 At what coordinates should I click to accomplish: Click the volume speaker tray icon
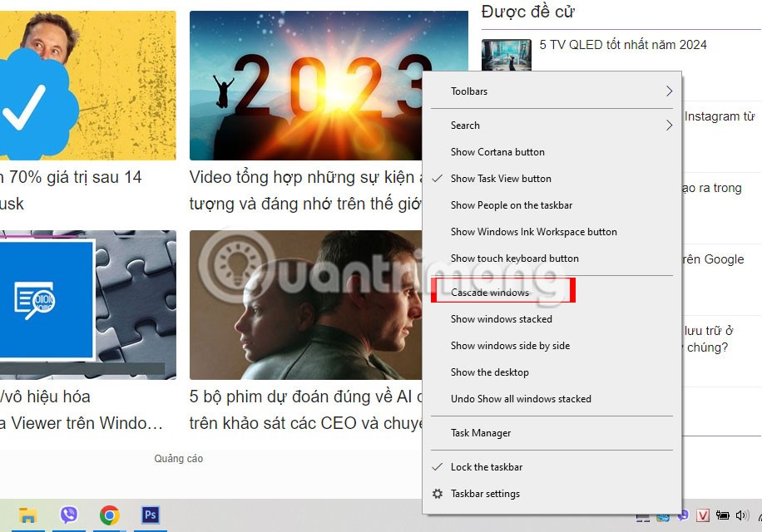coord(742,516)
